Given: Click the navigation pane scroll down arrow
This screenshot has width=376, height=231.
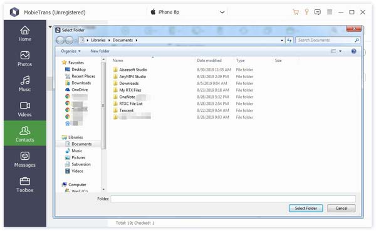Looking at the screenshot, I should point(103,189).
